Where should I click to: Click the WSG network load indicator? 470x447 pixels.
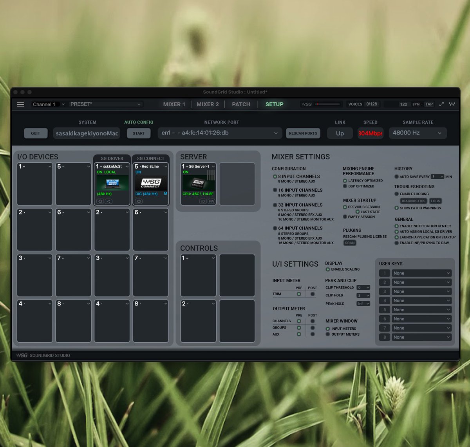coord(307,104)
